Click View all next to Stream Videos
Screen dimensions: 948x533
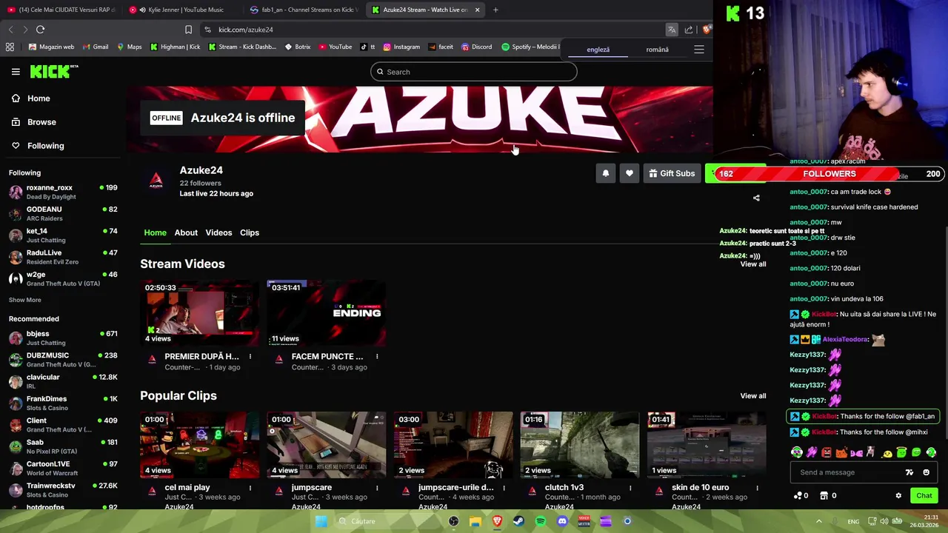[x=753, y=264]
